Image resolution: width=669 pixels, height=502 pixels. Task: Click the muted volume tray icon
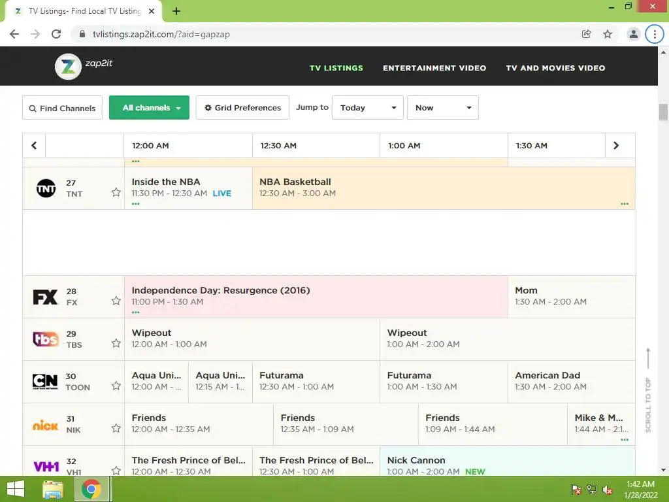click(x=608, y=490)
